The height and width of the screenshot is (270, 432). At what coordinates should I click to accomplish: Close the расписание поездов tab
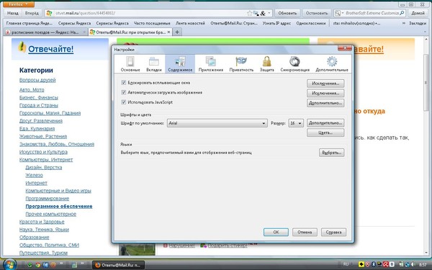(84, 32)
